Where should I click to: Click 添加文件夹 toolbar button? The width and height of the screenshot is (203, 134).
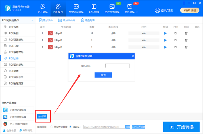click(67, 20)
